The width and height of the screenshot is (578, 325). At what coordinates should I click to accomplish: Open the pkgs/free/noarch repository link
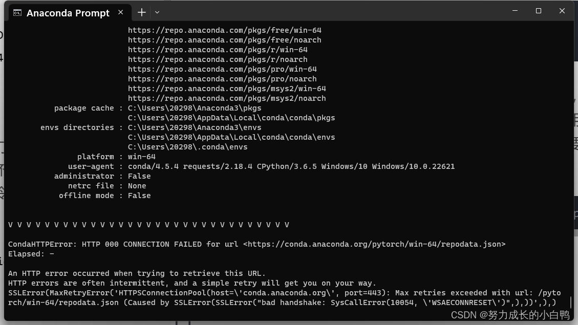tap(224, 40)
